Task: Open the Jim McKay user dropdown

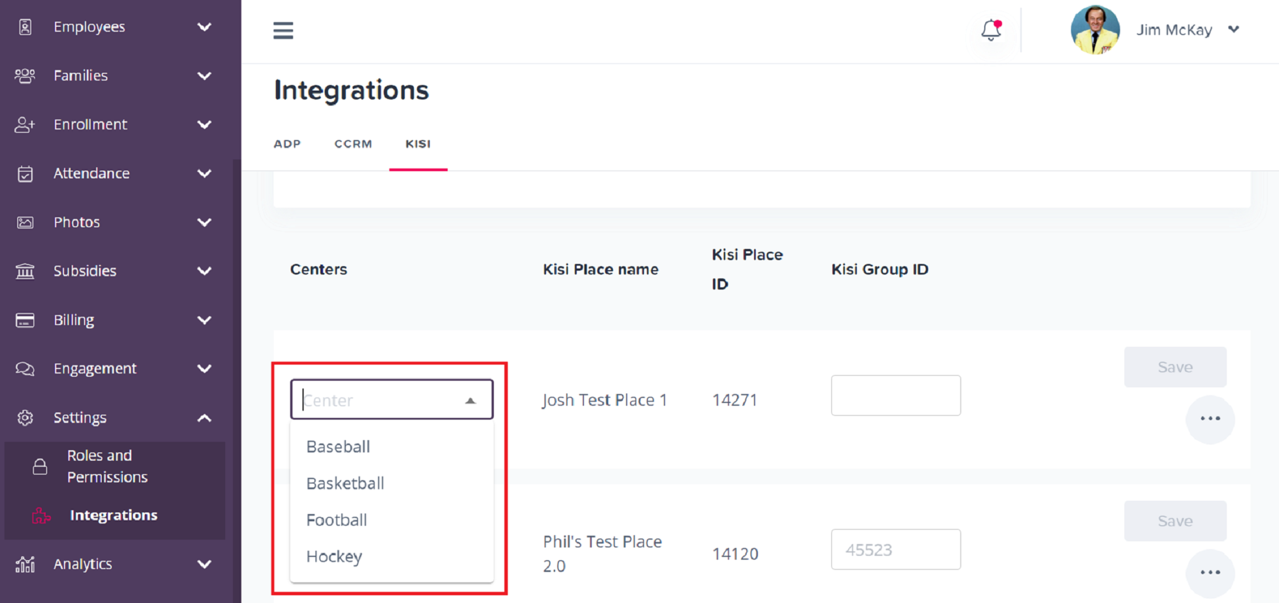Action: click(x=1233, y=29)
